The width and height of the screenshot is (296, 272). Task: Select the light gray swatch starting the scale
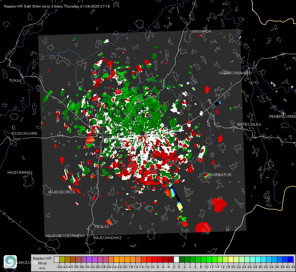57,259
